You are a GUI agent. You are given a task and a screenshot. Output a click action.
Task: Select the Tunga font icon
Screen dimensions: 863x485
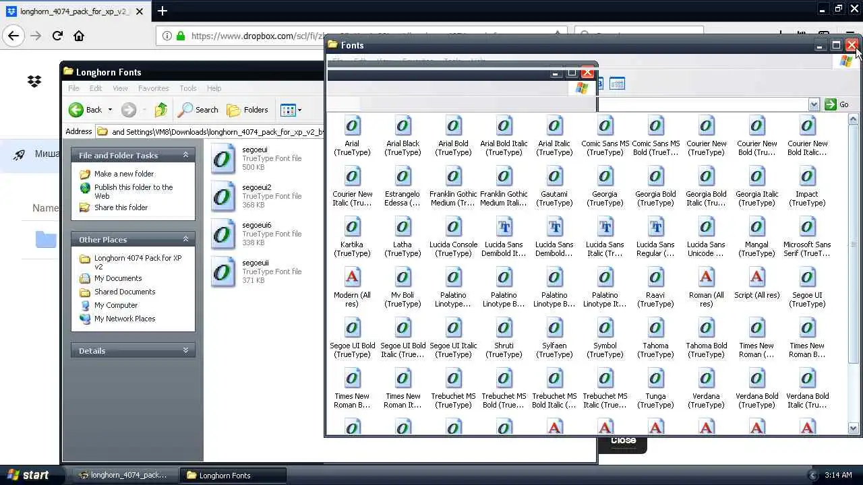tap(655, 379)
